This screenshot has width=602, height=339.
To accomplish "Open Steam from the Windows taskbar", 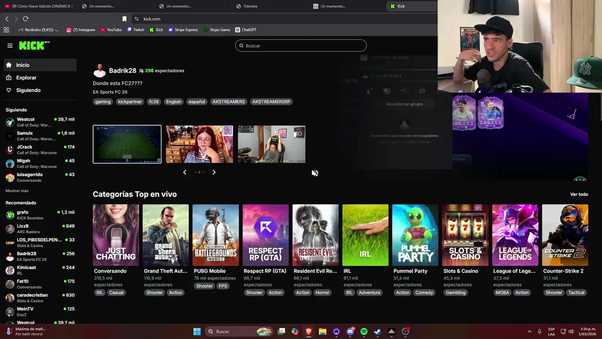I will [377, 331].
